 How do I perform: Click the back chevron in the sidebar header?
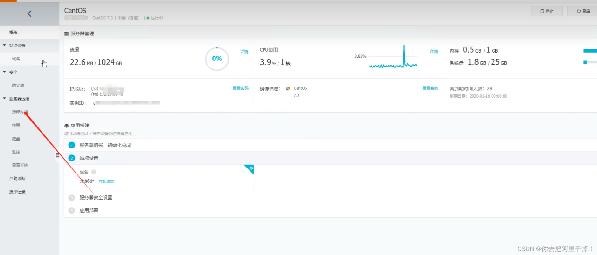point(29,13)
